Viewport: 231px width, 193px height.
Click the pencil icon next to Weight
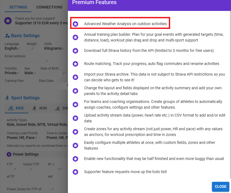pos(33,49)
